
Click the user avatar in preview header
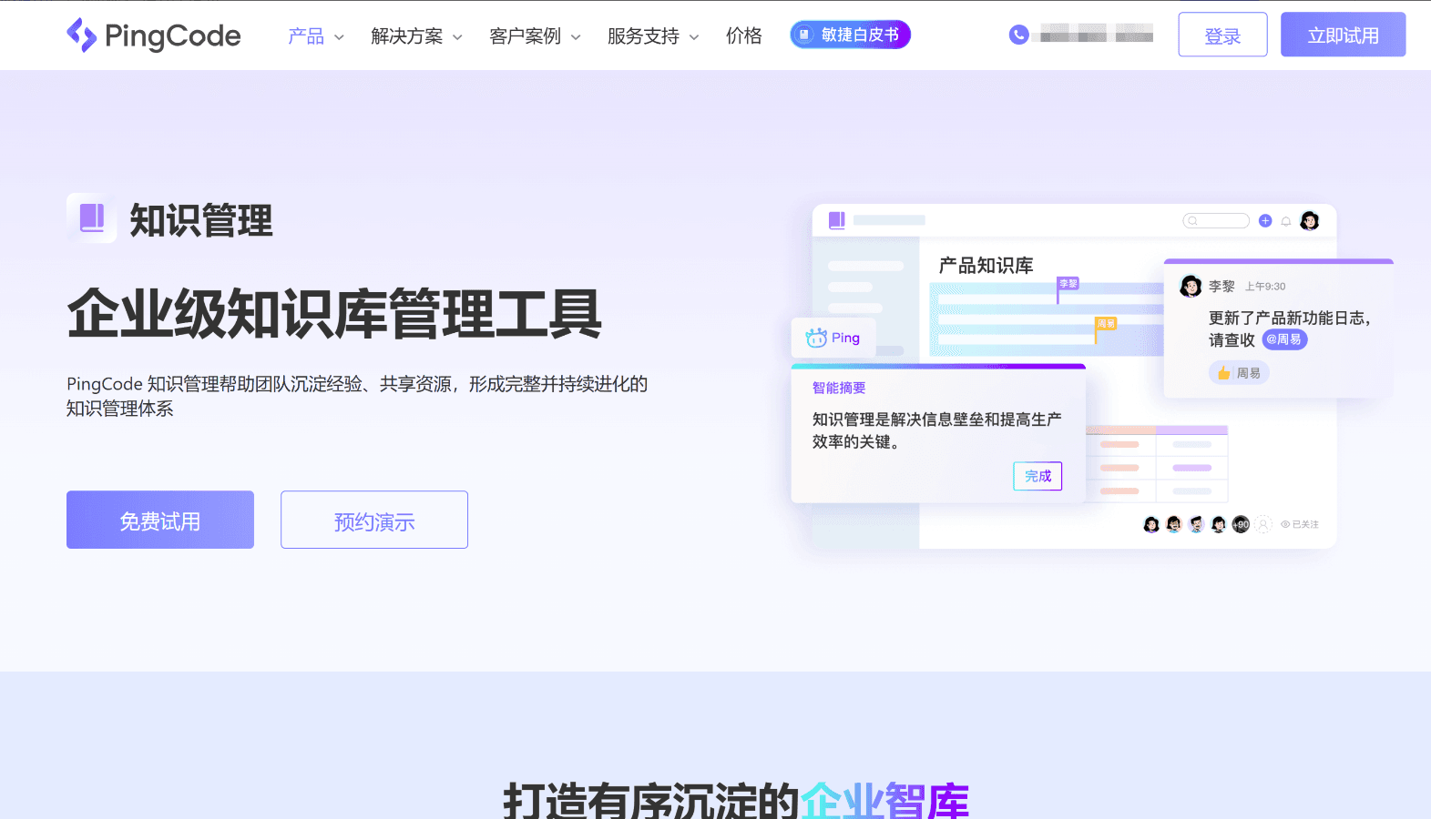(1310, 220)
